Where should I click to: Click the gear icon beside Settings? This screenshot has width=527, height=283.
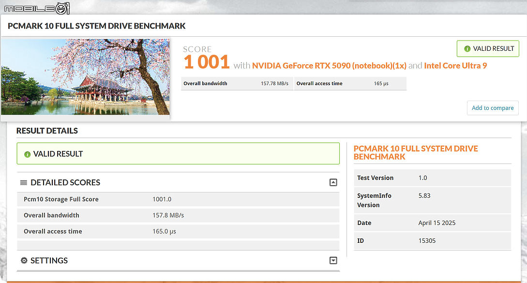coord(24,260)
